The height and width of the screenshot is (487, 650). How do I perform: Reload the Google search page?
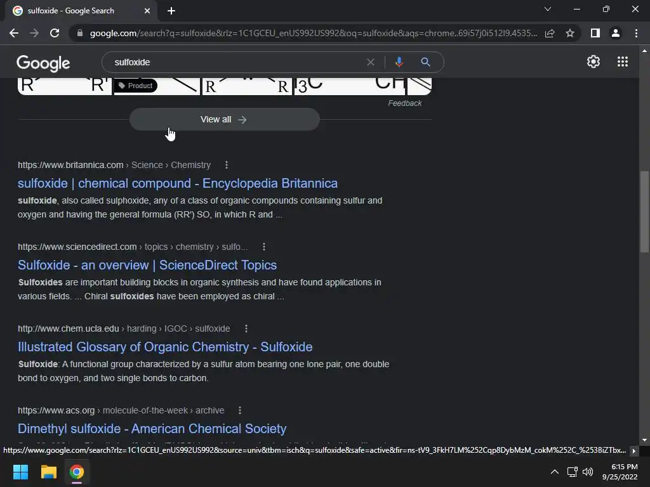(x=55, y=33)
